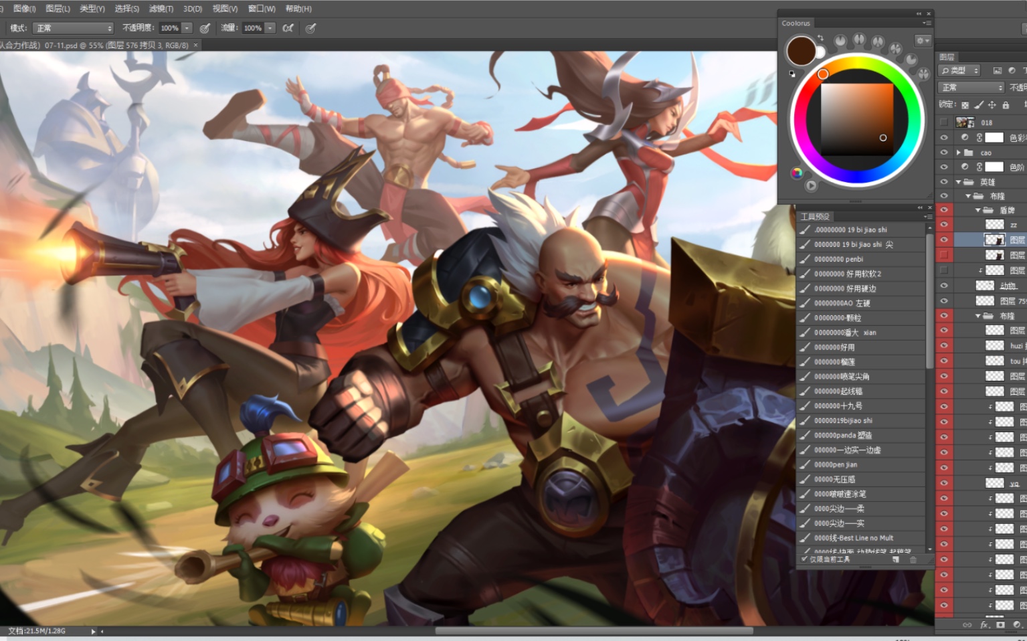Add layer mask icon at panel bottom
Screen dimensions: 1027x641
pyautogui.click(x=1000, y=625)
